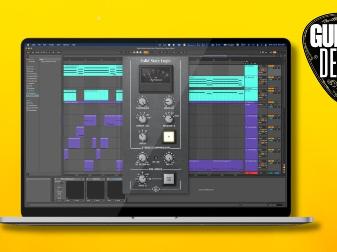337x252 pixels.
Task: Toggle the Auto Fade button
Action: (168, 179)
